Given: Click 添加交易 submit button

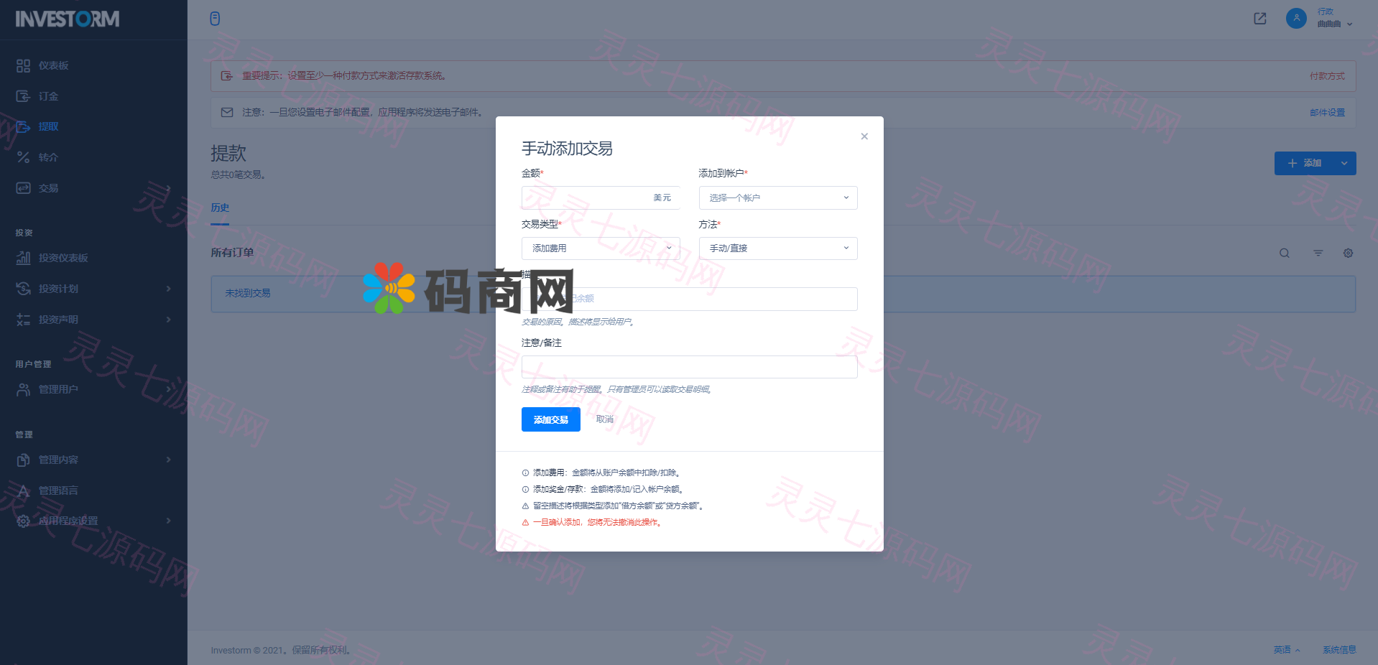Looking at the screenshot, I should coord(551,419).
